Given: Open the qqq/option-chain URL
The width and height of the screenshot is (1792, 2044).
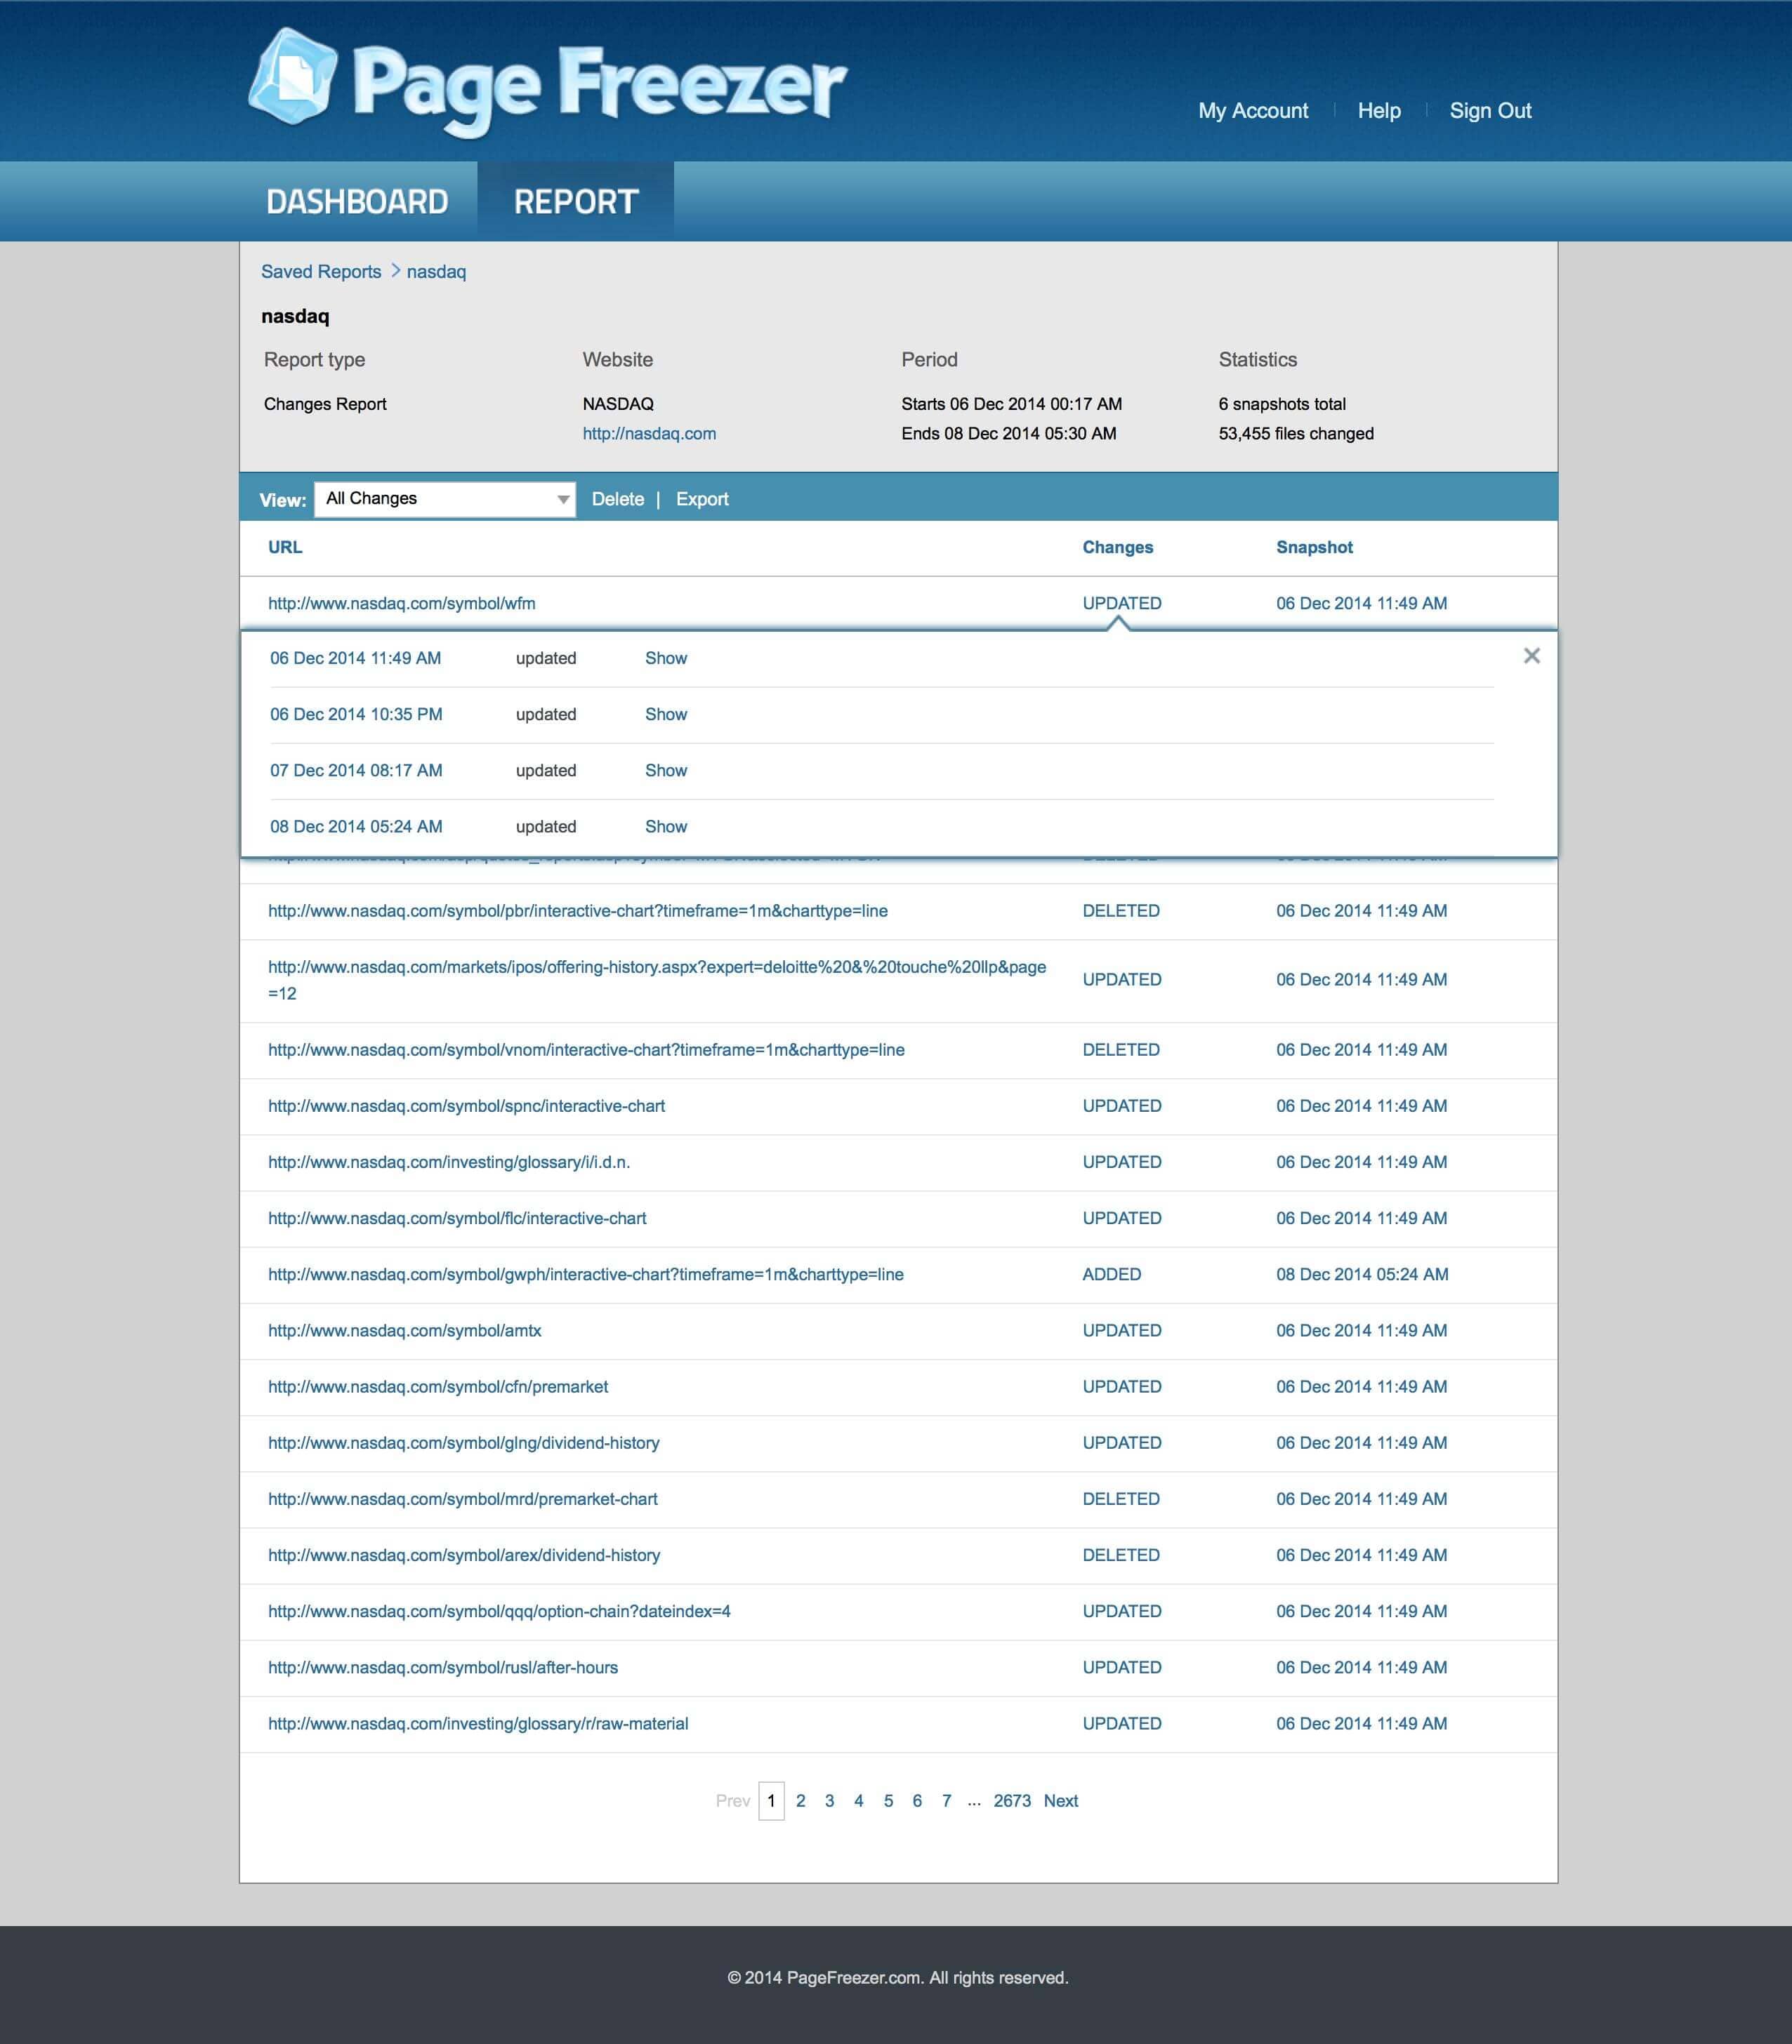Looking at the screenshot, I should pos(499,1611).
